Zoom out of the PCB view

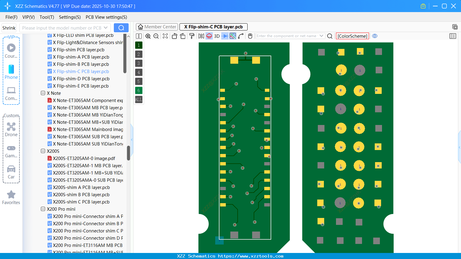(156, 36)
